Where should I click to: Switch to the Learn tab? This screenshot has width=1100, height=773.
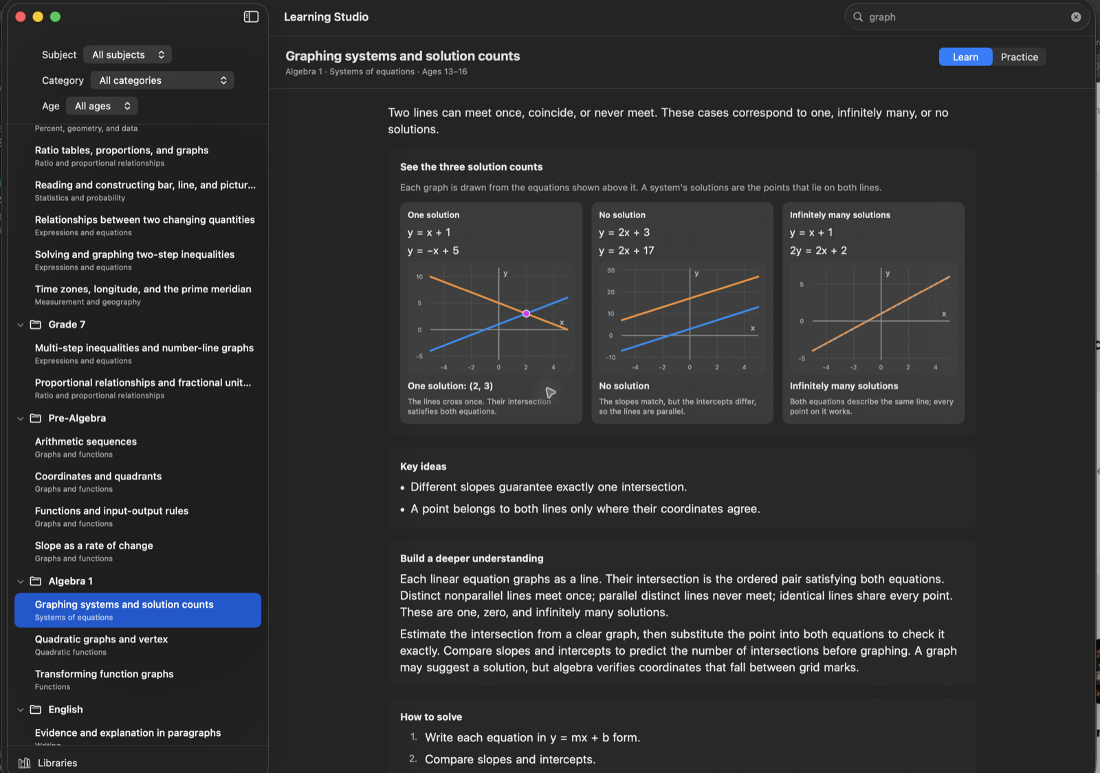coord(965,57)
